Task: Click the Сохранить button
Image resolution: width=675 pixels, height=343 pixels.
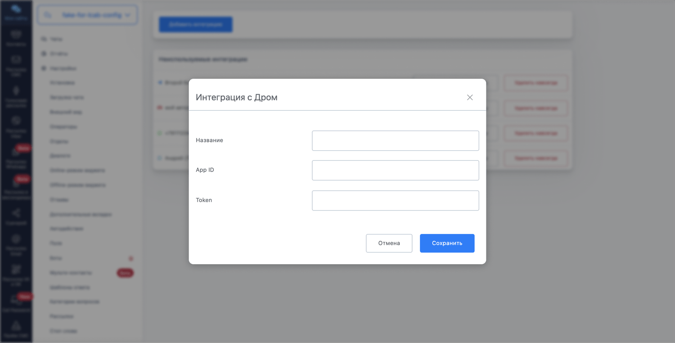Action: click(447, 243)
